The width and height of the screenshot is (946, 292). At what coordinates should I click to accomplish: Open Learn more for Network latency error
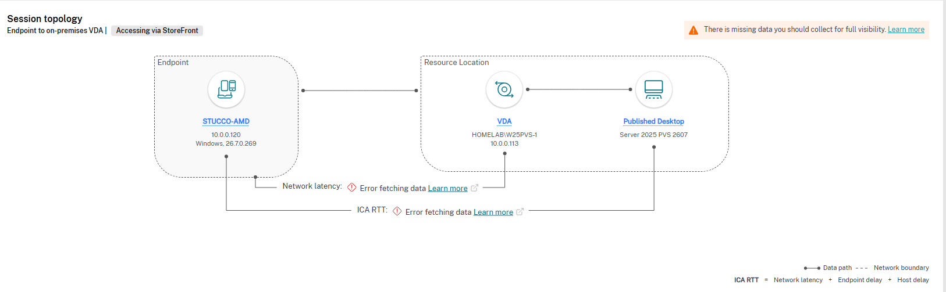tap(448, 188)
